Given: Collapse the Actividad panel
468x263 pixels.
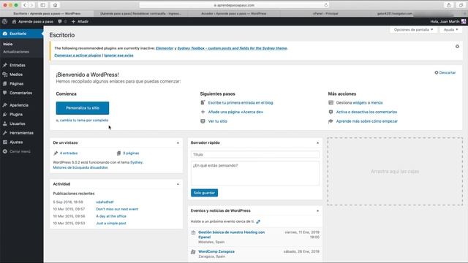Looking at the screenshot, I should [178, 184].
